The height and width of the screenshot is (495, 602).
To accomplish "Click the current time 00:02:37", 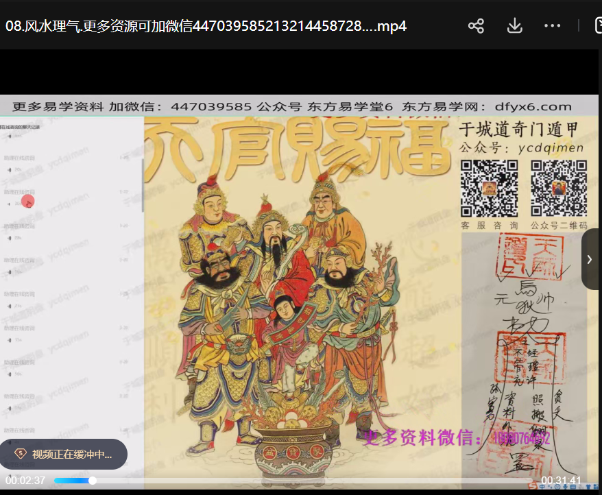I will point(25,481).
